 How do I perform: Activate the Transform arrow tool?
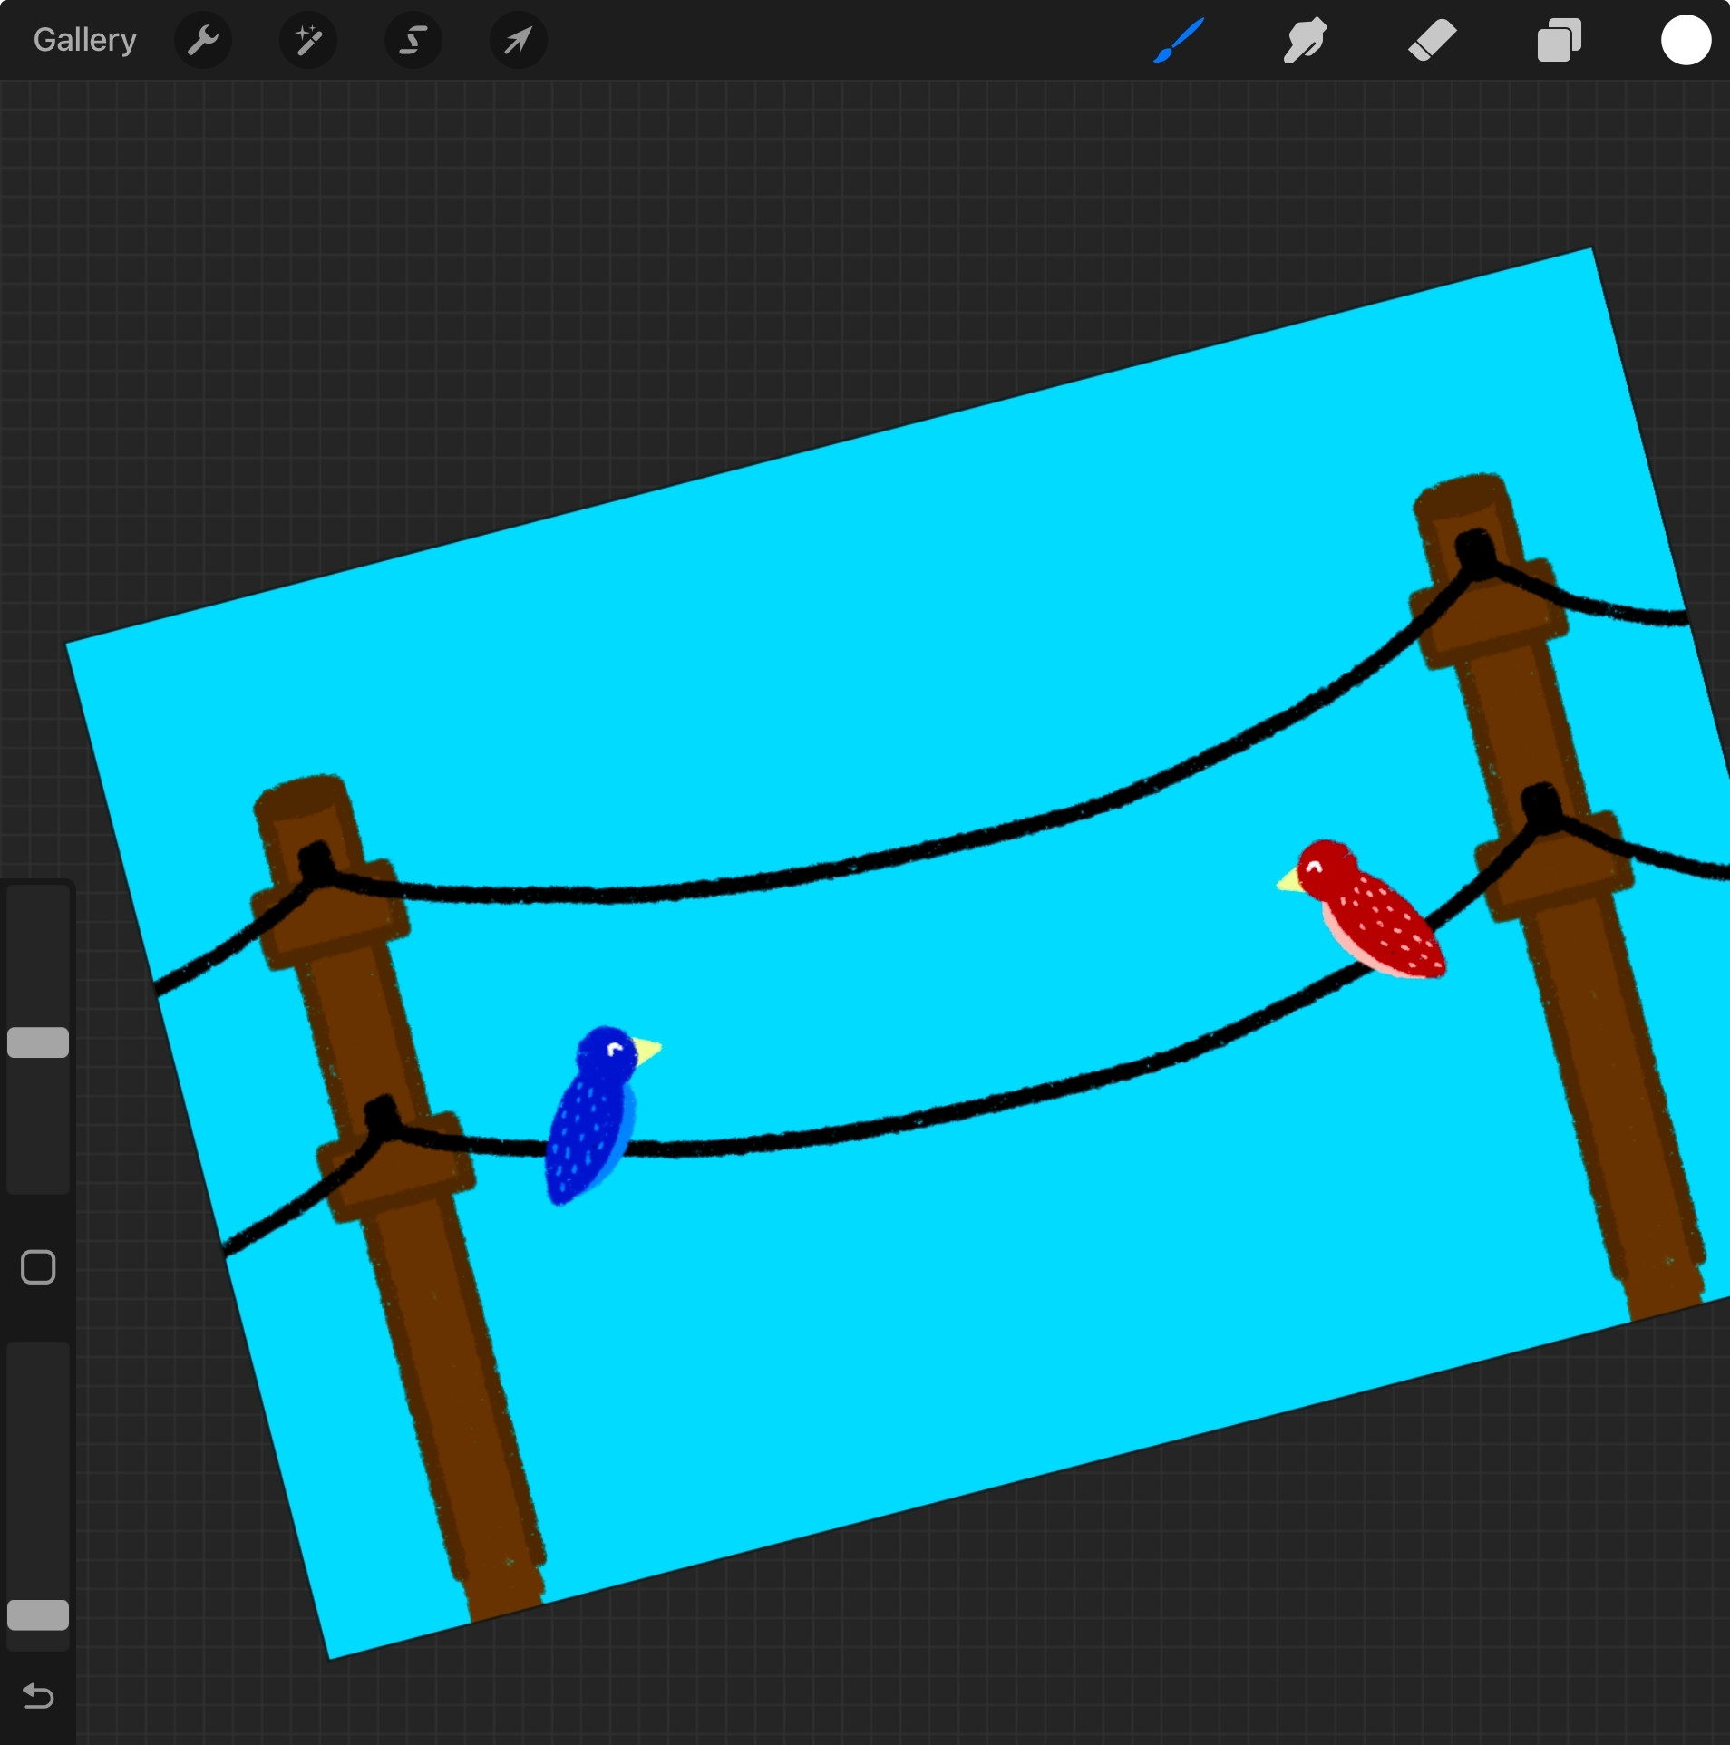click(x=518, y=40)
